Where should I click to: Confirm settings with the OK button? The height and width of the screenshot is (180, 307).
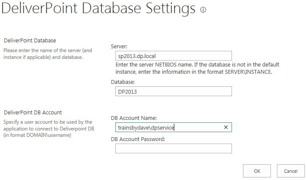(x=257, y=171)
